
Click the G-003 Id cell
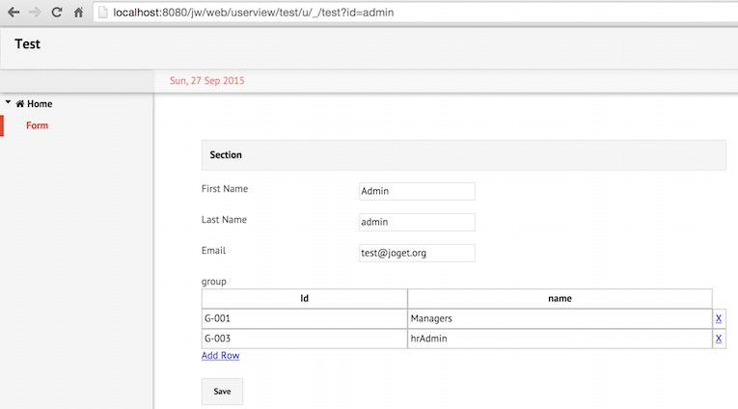tap(304, 339)
